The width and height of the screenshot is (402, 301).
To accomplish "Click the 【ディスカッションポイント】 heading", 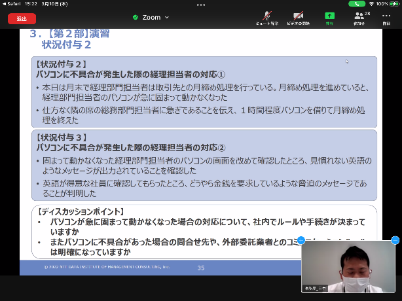I will point(81,211).
